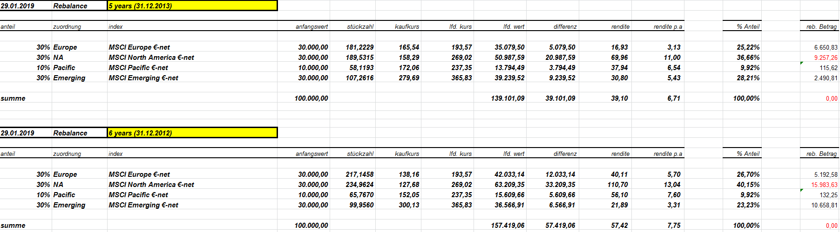Click the rendite value 110,70

(617, 185)
